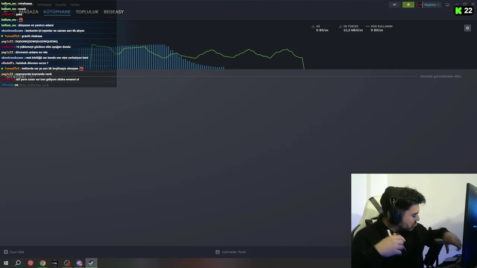Screen dimensions: 477x268
Task: Switch to the KÜTÜPHANE tab
Action: click(x=57, y=12)
